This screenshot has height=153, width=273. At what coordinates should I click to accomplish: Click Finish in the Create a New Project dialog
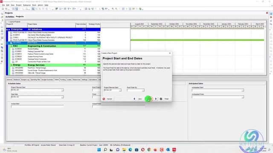[165, 99]
